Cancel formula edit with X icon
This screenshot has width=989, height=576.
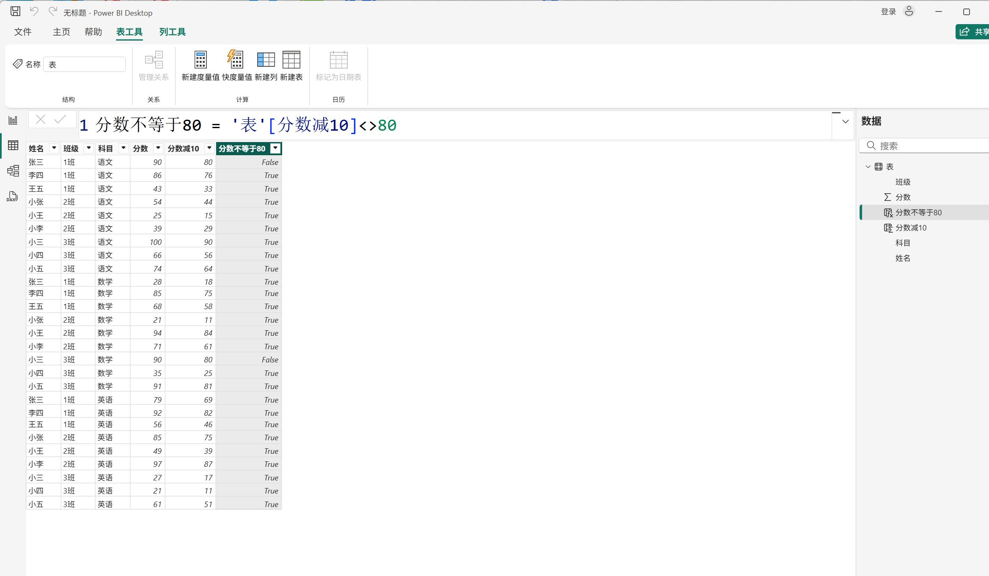(x=41, y=120)
